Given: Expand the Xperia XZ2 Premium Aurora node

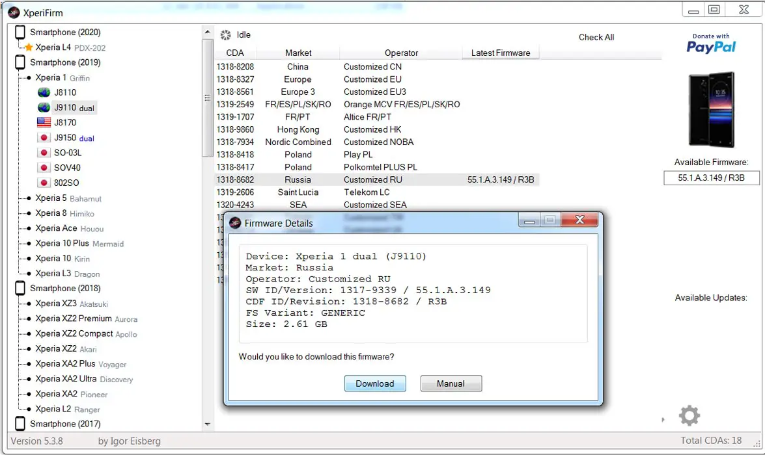Looking at the screenshot, I should coord(29,318).
